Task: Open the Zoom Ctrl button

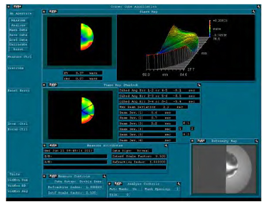Action: tap(18, 124)
